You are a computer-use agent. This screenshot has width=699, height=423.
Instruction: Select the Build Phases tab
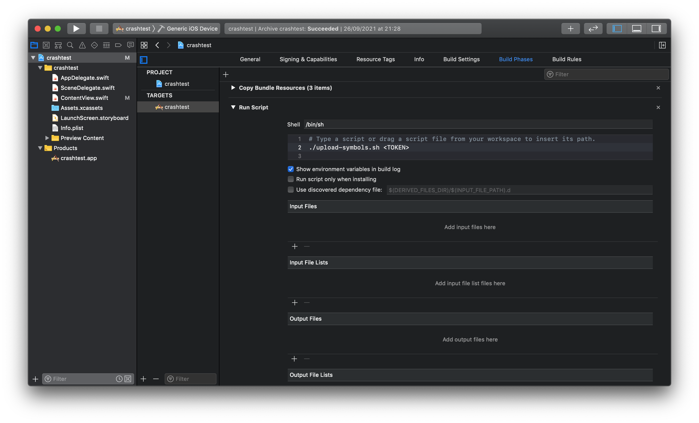click(516, 59)
